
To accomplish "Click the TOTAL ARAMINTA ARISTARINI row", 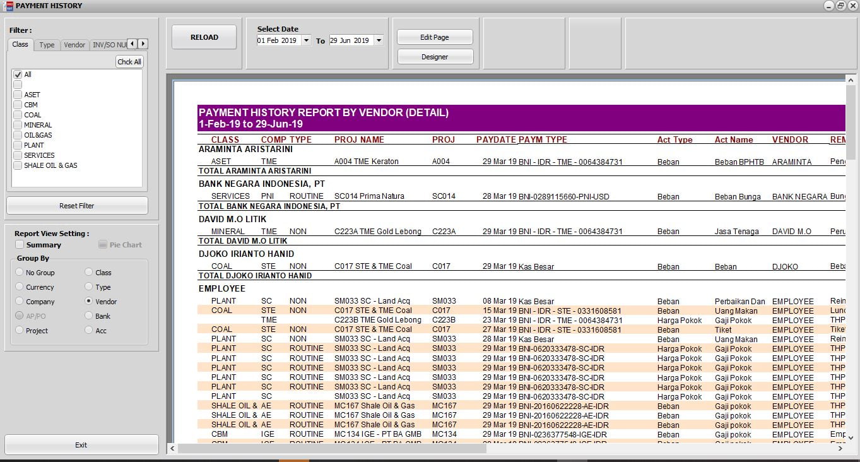I will 255,171.
